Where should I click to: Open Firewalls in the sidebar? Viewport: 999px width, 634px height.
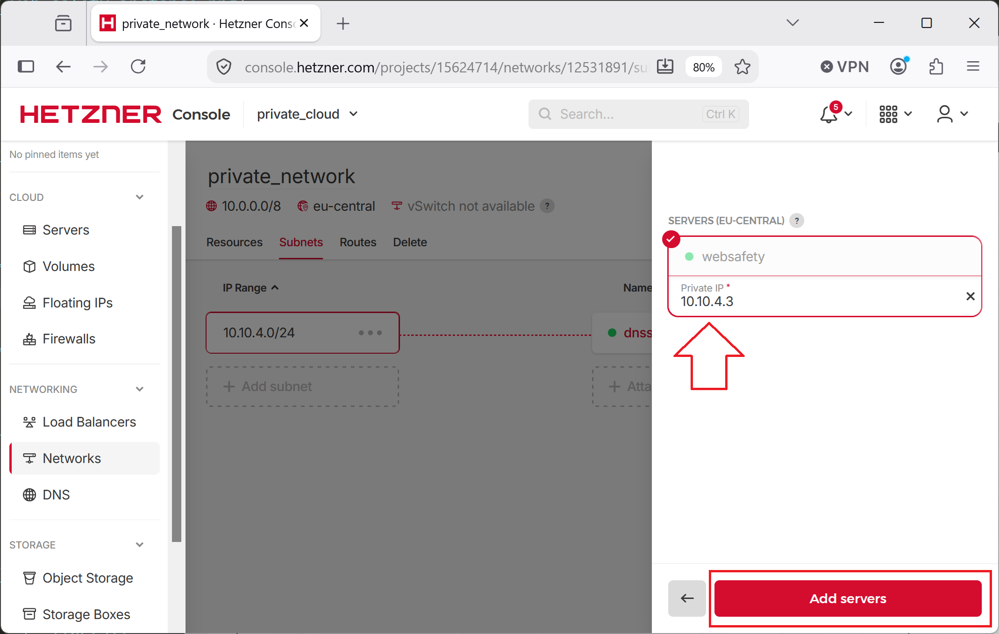pyautogui.click(x=84, y=339)
